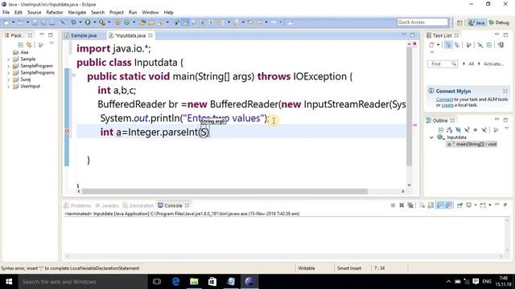
Task: Click the editor horizontal scrollbar
Action: 225,191
